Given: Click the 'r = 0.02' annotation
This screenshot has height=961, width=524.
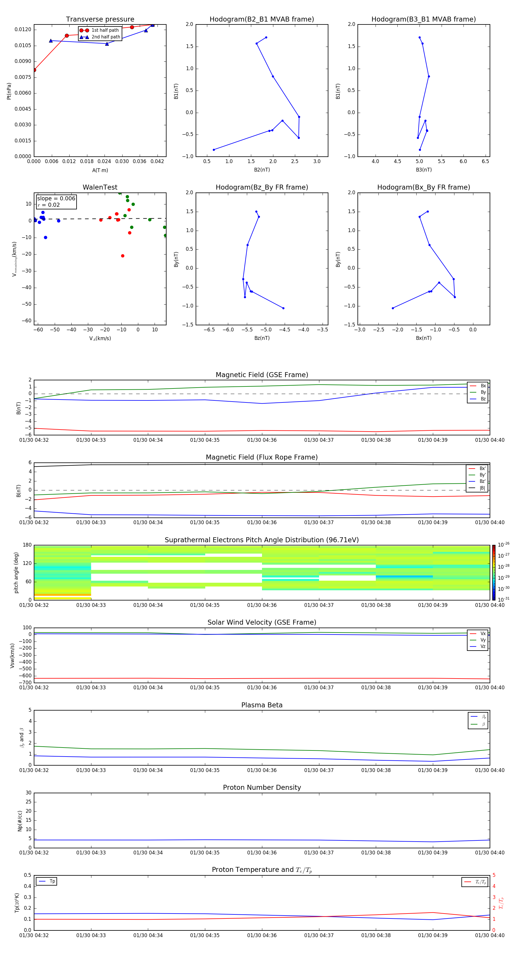Looking at the screenshot, I should pos(49,205).
